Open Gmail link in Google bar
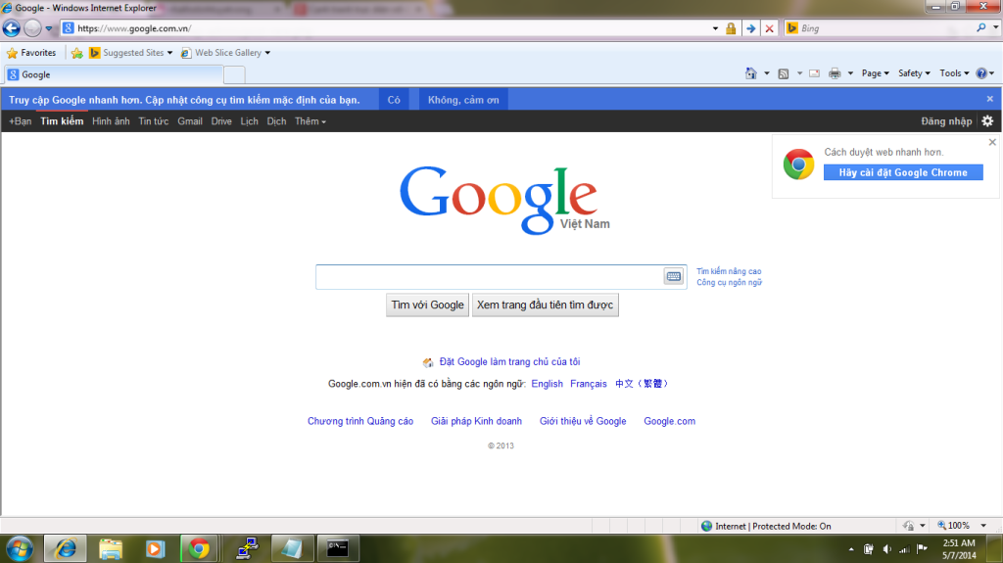 coord(190,120)
